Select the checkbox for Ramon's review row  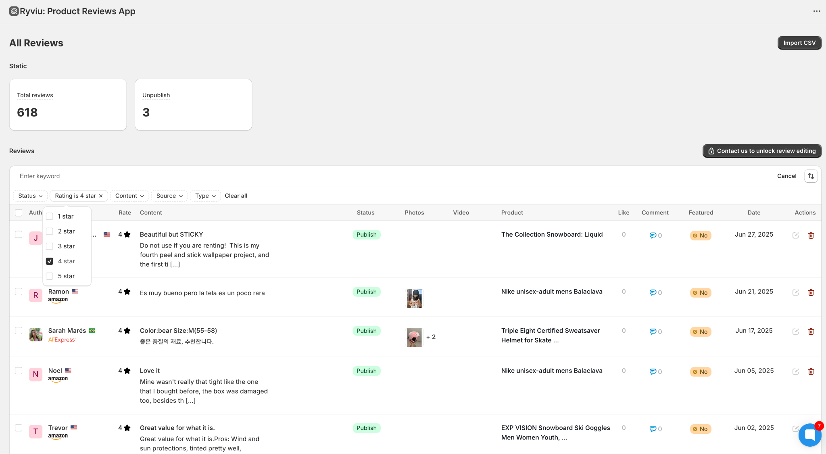tap(19, 292)
